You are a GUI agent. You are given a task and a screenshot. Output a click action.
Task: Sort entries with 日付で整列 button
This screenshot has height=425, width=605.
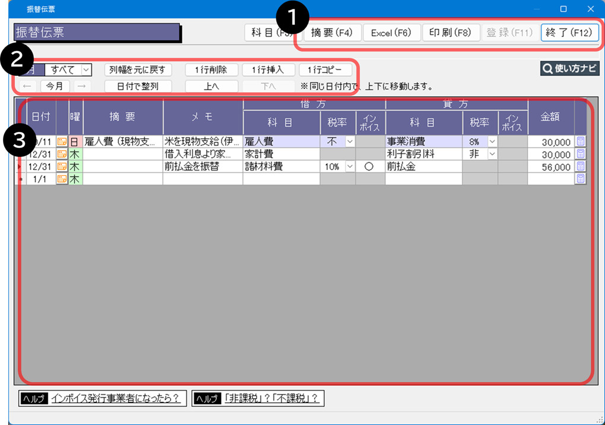point(138,86)
